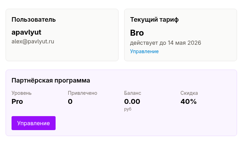
Task: Click the balance value 0.00
Action: 132,102
